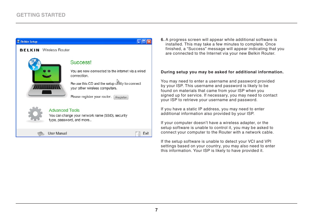The height and width of the screenshot is (219, 313).
Task: Click the bold 'During setup you may be asked' heading
Action: [x=222, y=72]
